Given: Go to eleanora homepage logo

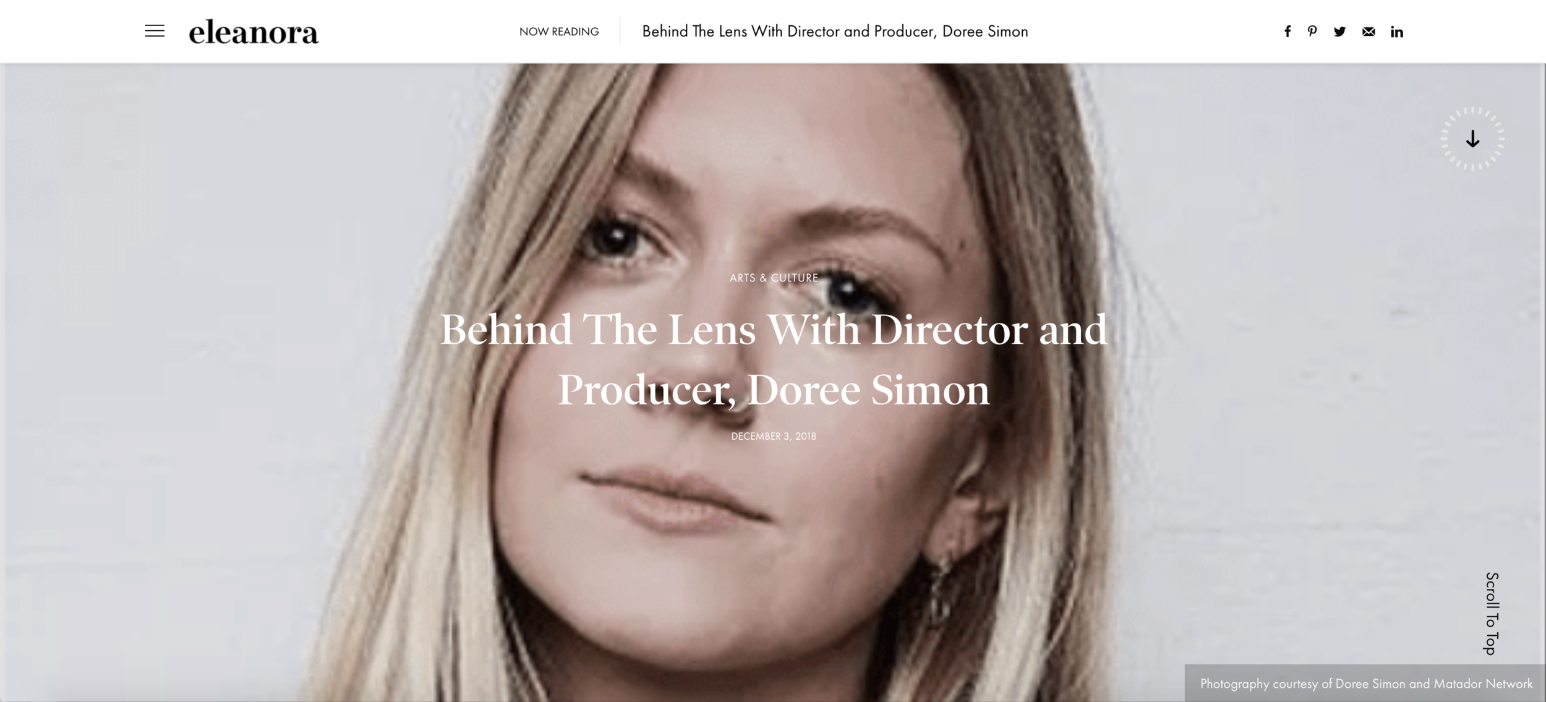Looking at the screenshot, I should pos(254,32).
